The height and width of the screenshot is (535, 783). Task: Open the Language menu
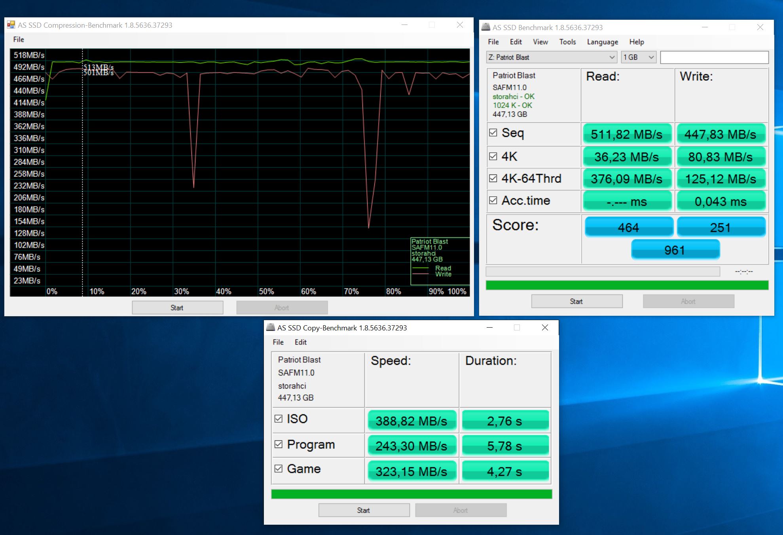(603, 42)
